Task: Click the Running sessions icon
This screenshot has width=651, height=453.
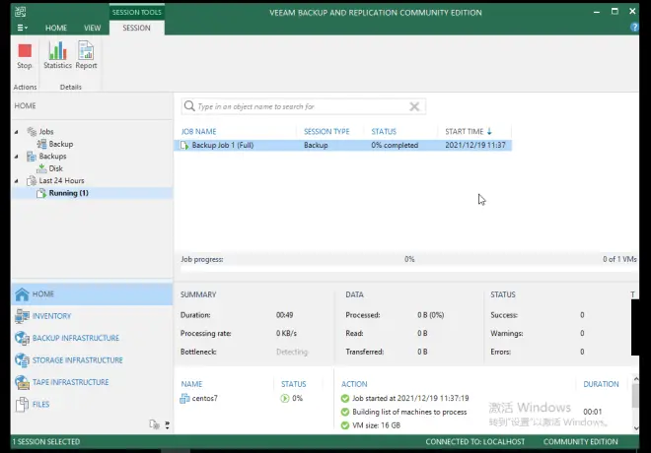Action: [41, 193]
